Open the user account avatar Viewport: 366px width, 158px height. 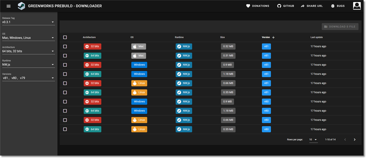pyautogui.click(x=357, y=6)
